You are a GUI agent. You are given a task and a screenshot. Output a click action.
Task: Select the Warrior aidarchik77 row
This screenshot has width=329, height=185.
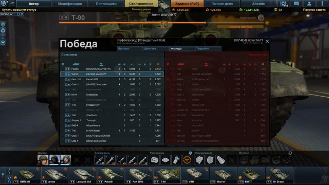[x=112, y=74]
